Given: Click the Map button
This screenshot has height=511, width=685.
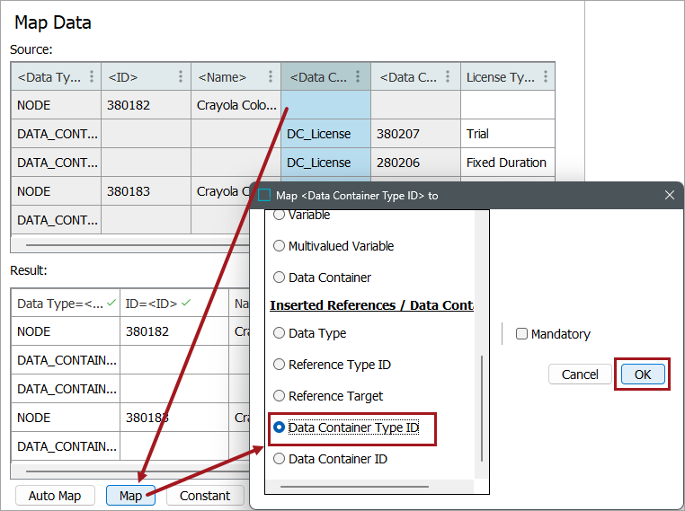Looking at the screenshot, I should 130,496.
